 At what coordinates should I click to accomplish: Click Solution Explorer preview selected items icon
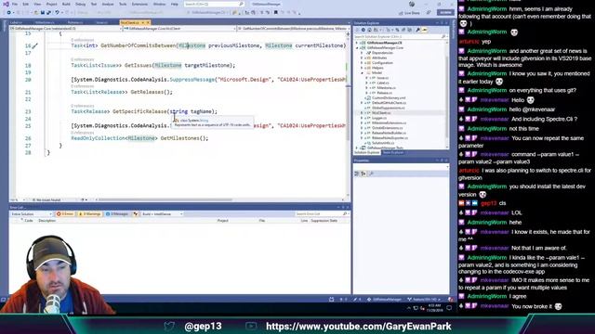(x=424, y=30)
